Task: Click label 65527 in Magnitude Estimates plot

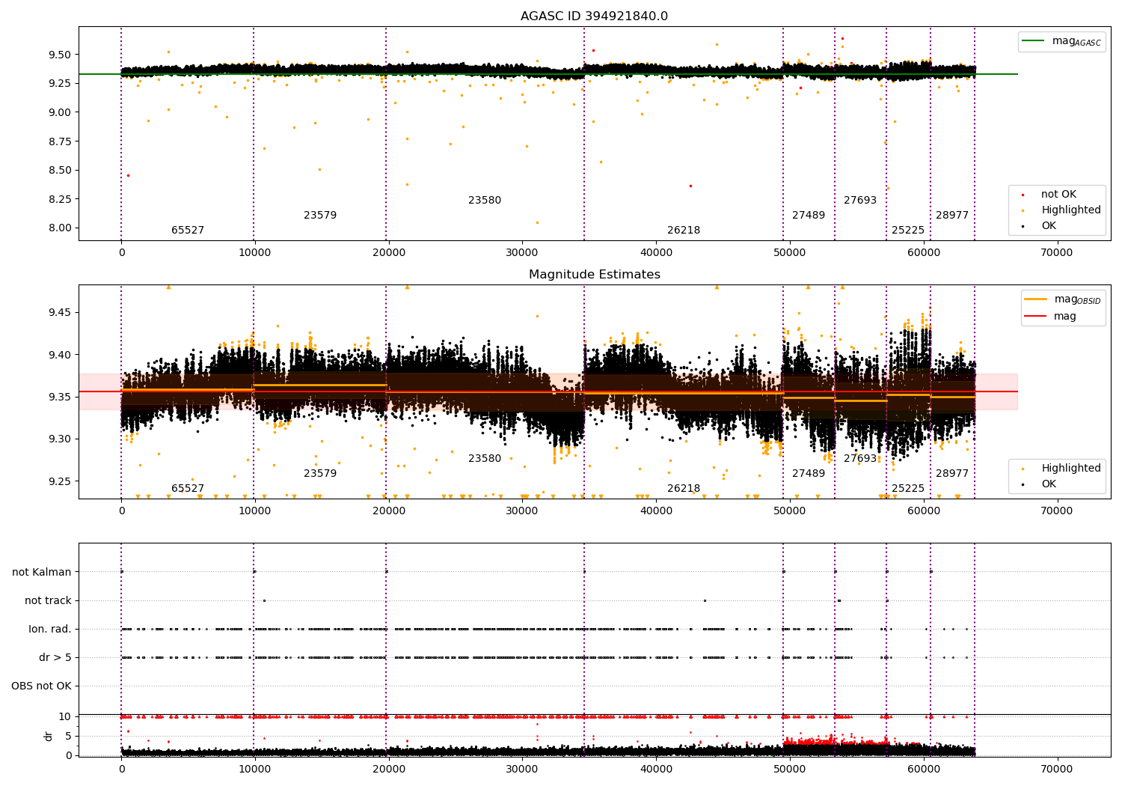Action: [x=188, y=489]
